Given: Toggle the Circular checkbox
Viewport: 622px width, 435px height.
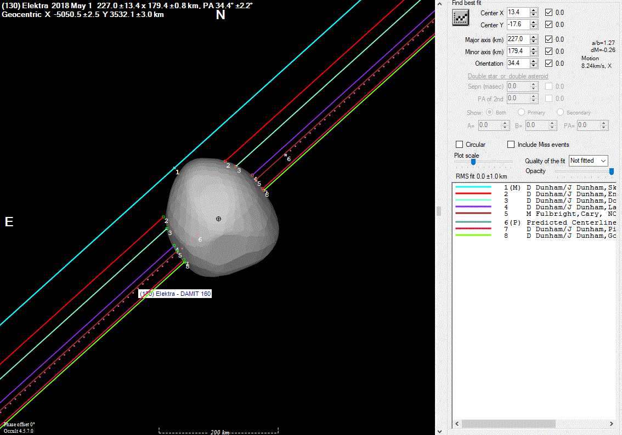Looking at the screenshot, I should tap(460, 145).
